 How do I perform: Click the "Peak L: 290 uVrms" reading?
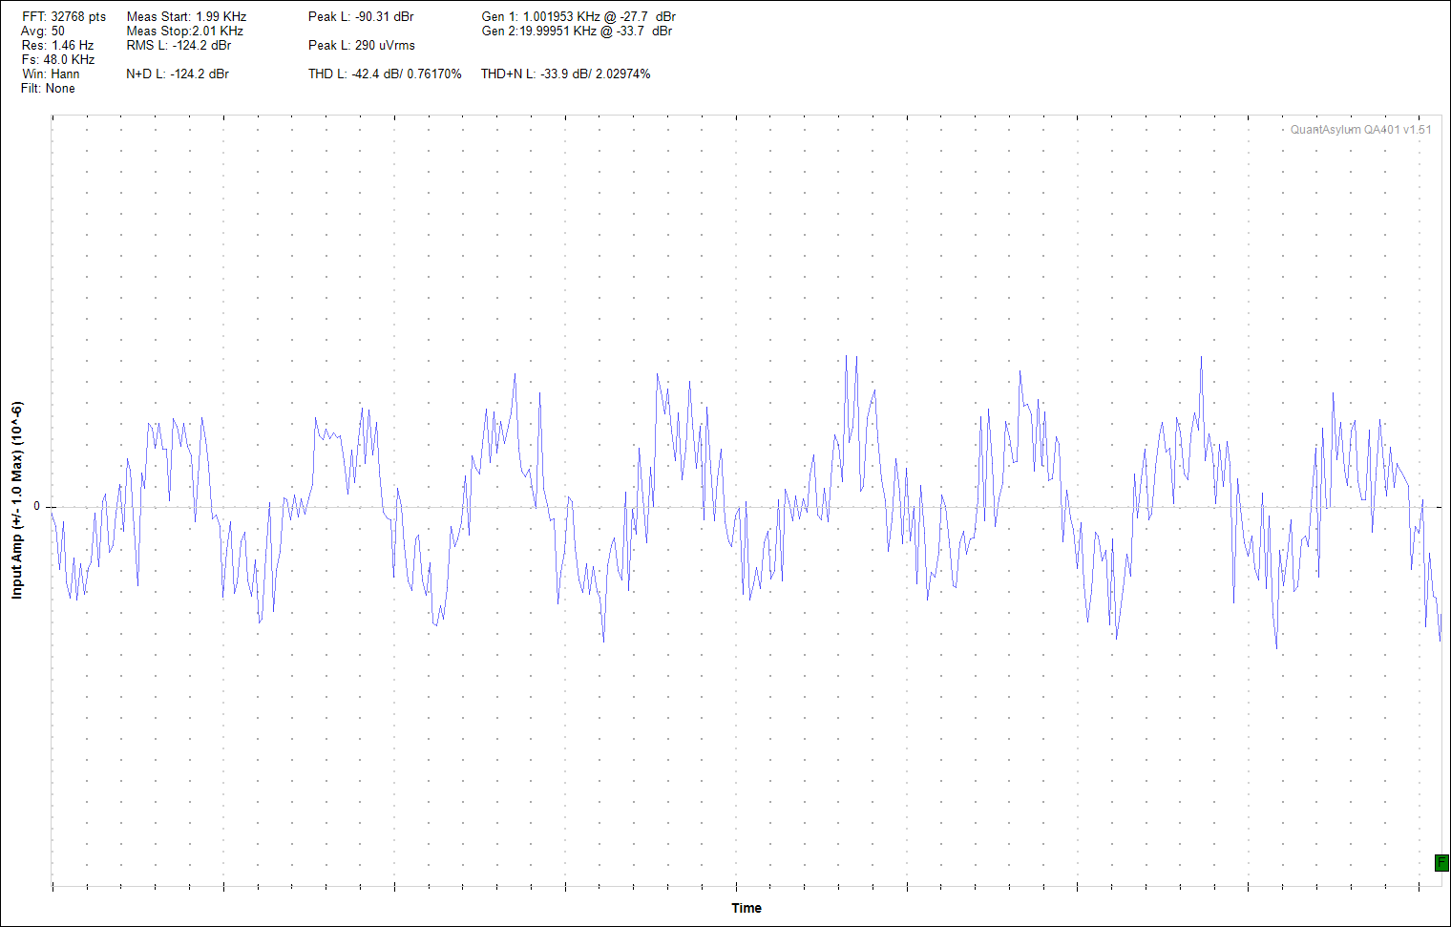coord(362,45)
